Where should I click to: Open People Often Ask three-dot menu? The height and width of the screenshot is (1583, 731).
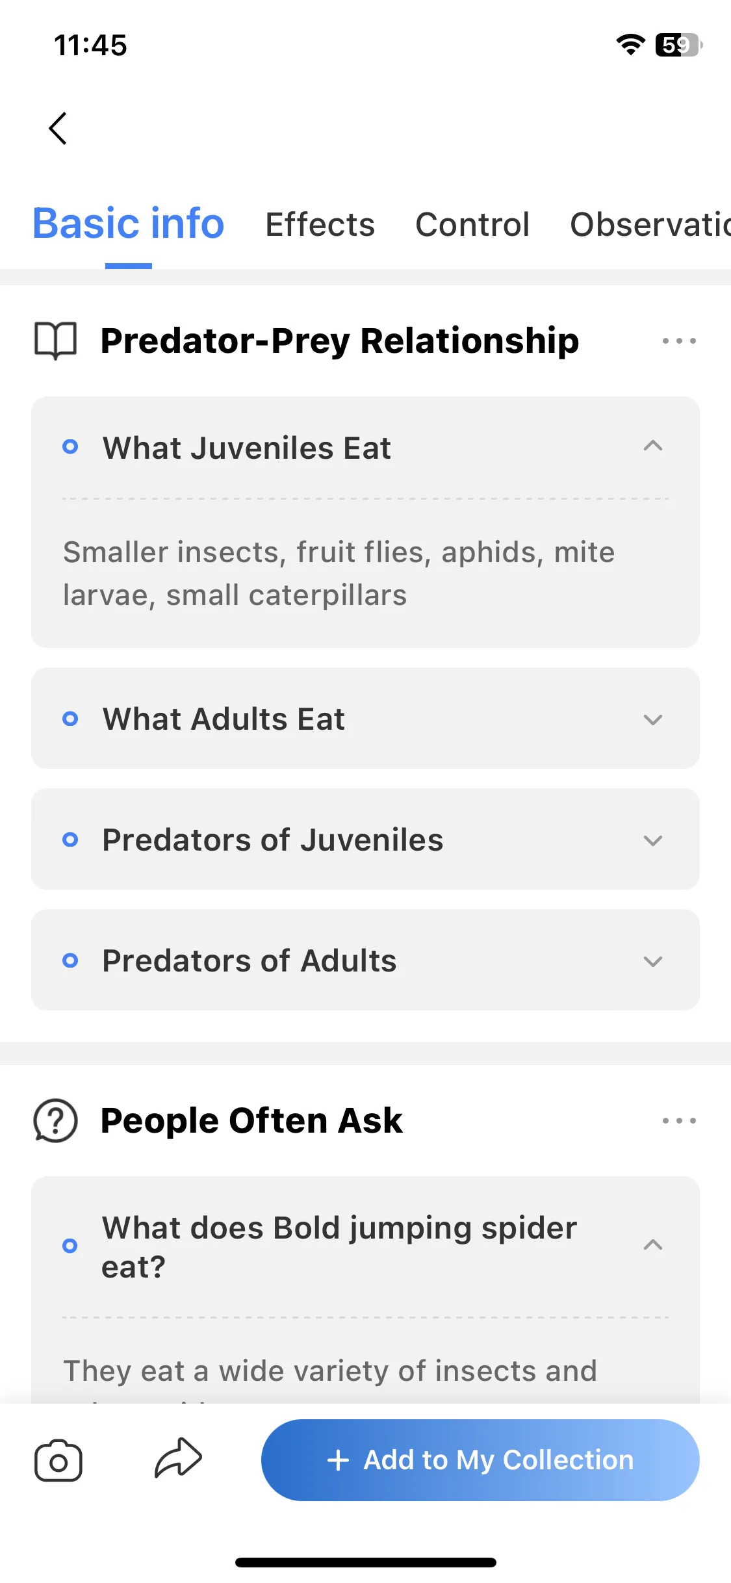pyautogui.click(x=679, y=1120)
